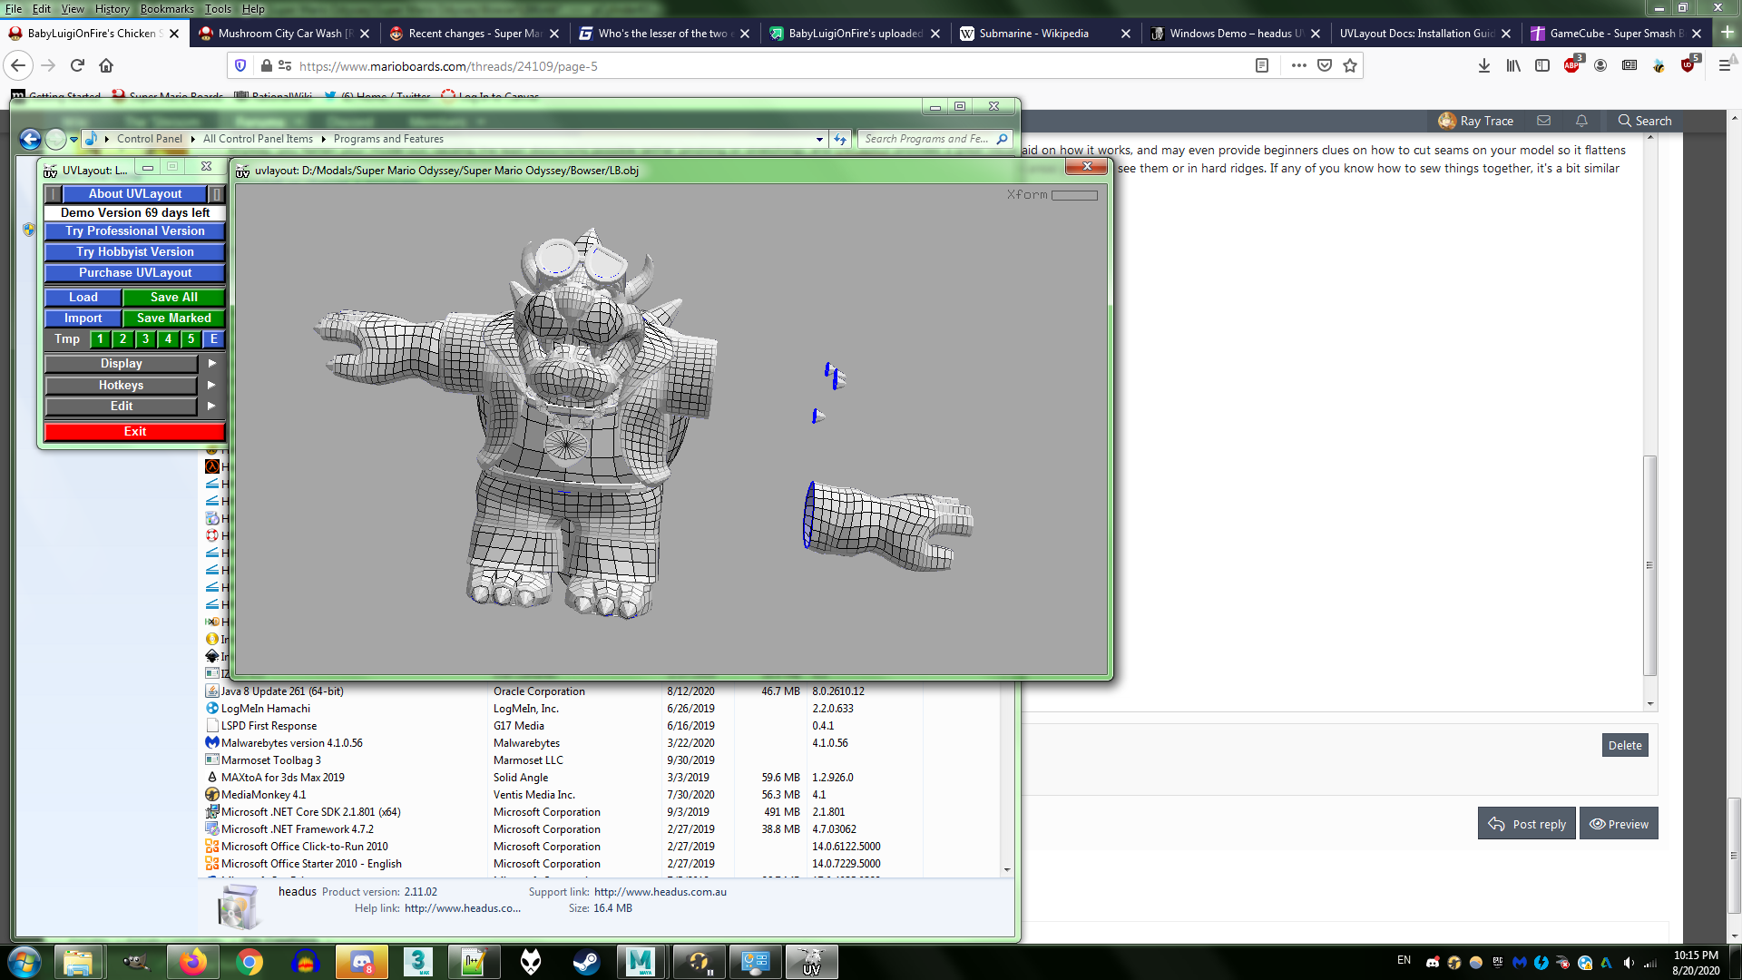Viewport: 1742px width, 980px height.
Task: Open File Explorer from the taskbar
Action: 78,962
